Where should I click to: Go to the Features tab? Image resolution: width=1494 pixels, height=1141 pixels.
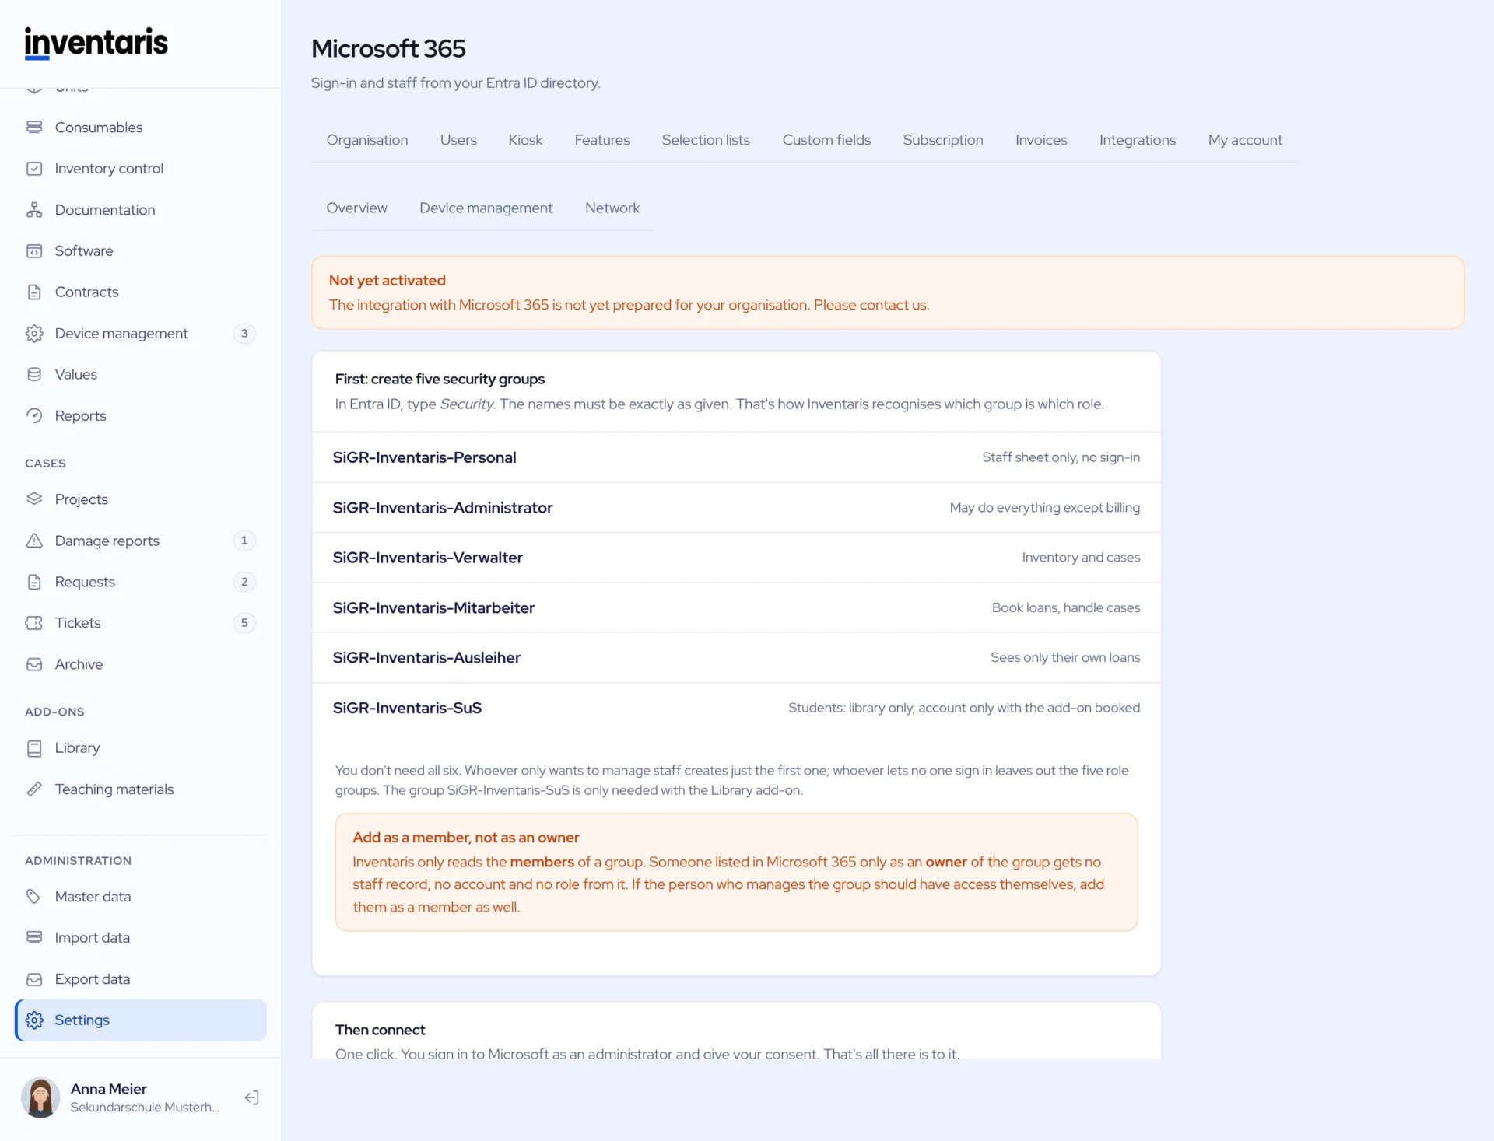pyautogui.click(x=602, y=140)
